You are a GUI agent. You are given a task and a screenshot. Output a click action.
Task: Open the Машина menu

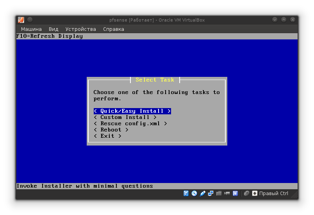point(32,29)
